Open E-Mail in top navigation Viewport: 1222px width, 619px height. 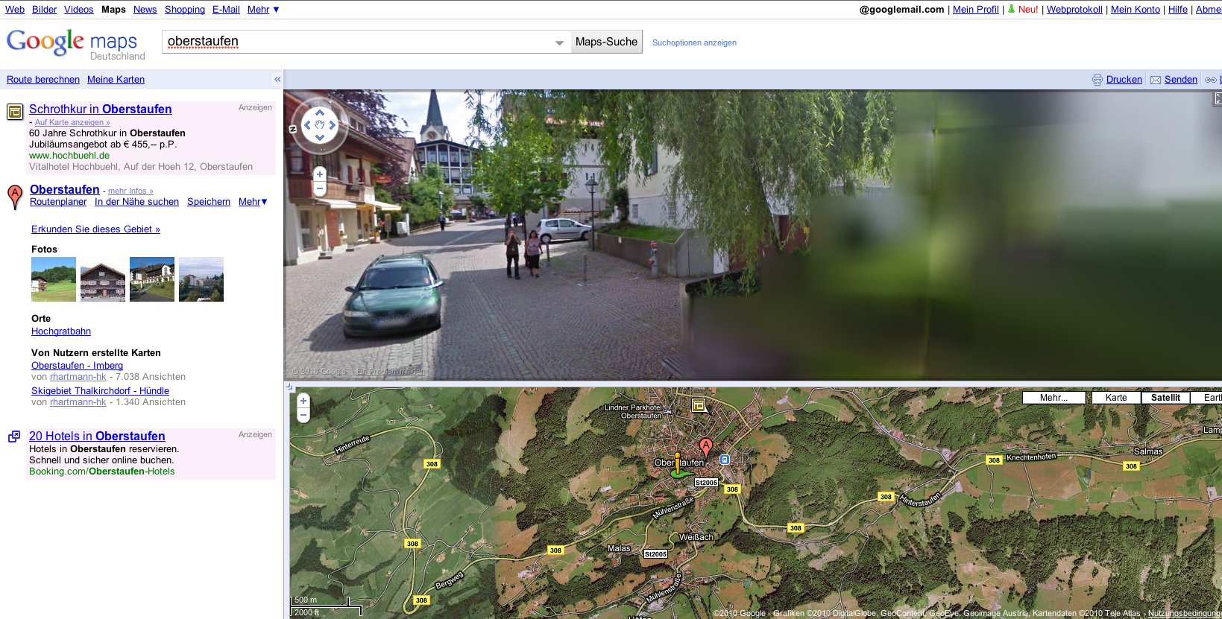point(226,10)
